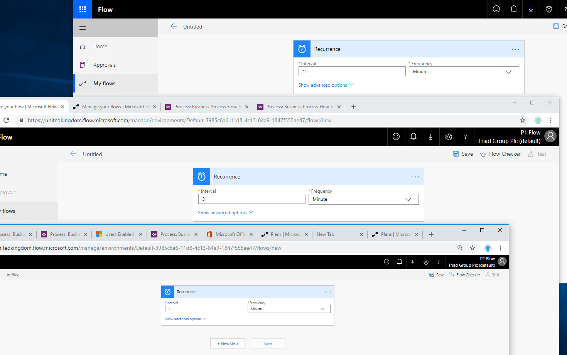Screen dimensions: 567x355
Task: Go back using the arrow beside Untitled in the P1 Flow window
Action: [73, 154]
